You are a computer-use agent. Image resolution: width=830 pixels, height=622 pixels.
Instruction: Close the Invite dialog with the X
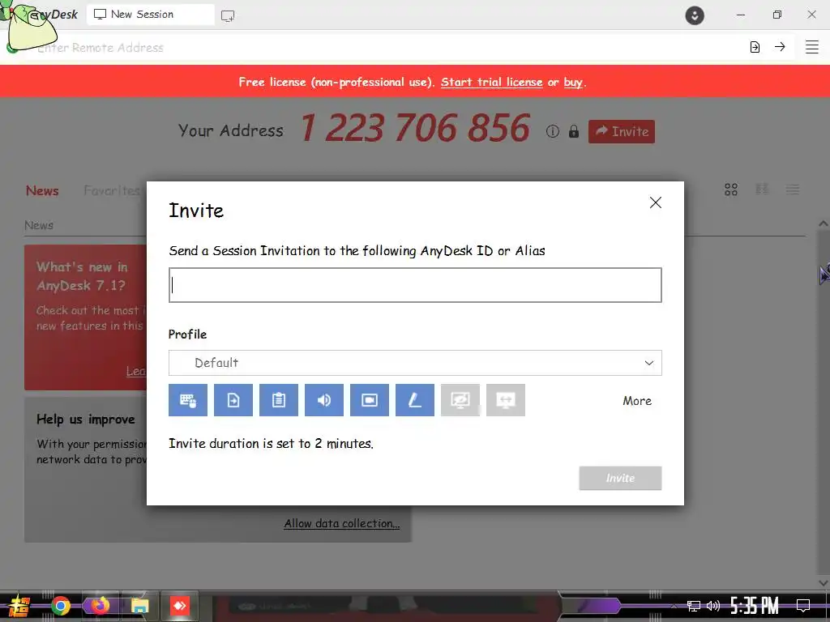click(x=655, y=202)
